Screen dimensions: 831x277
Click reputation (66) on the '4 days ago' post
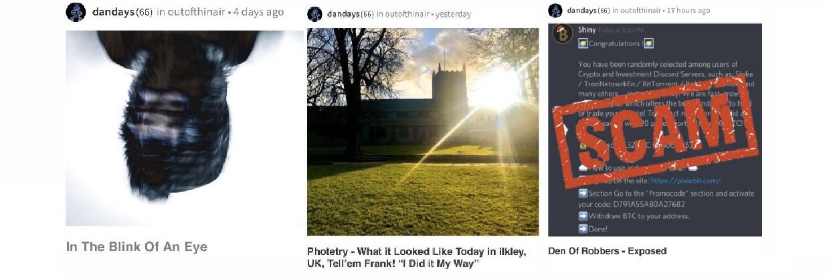145,12
